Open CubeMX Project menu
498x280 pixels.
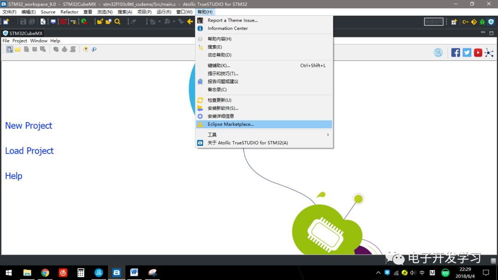[x=20, y=41]
